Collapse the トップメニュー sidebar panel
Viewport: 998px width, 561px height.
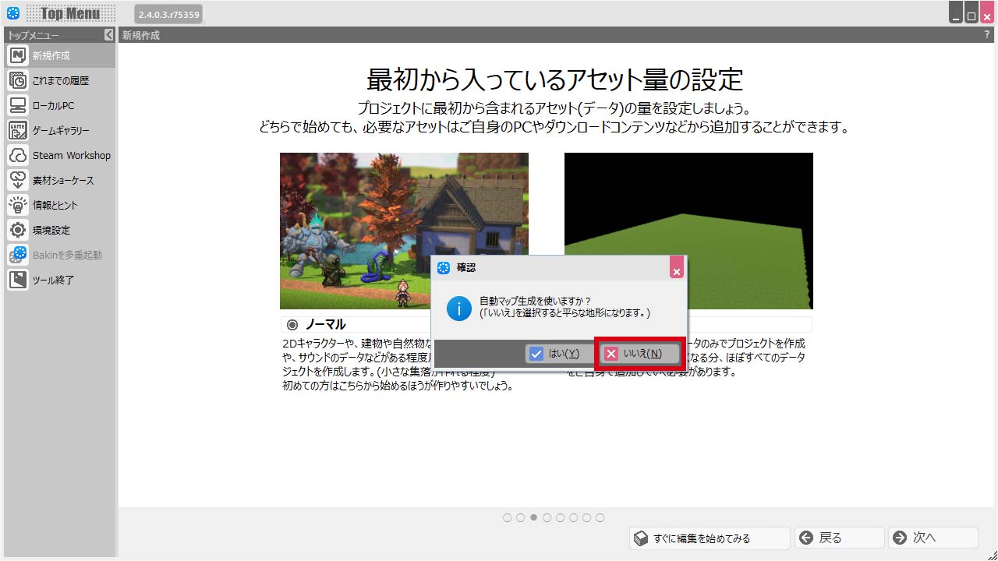108,35
